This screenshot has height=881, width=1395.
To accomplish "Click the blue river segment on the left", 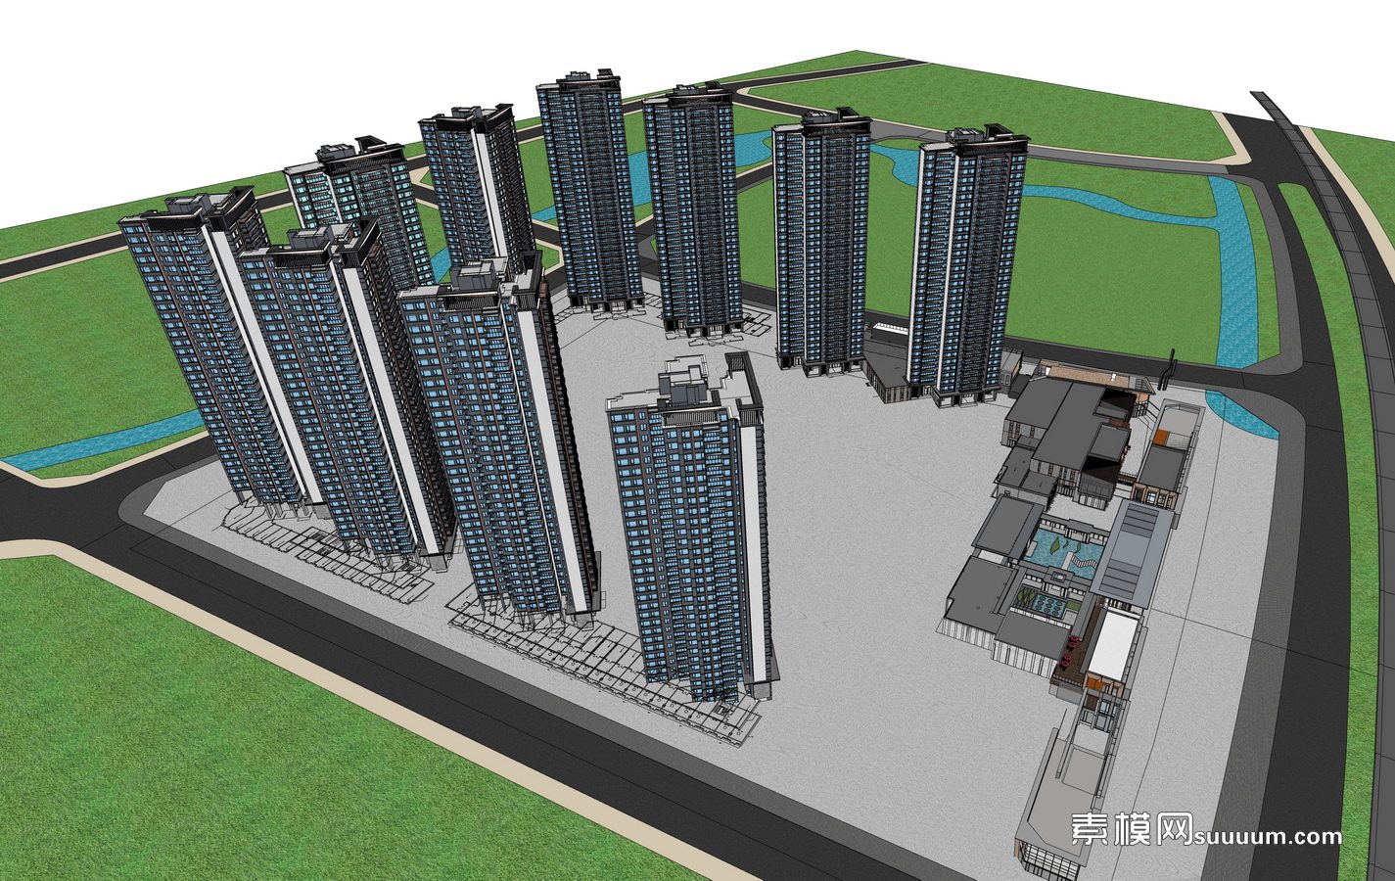I will pyautogui.click(x=98, y=443).
